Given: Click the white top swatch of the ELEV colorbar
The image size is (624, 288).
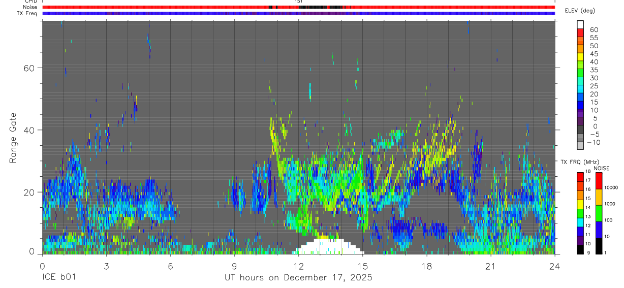Looking at the screenshot, I should [x=580, y=24].
